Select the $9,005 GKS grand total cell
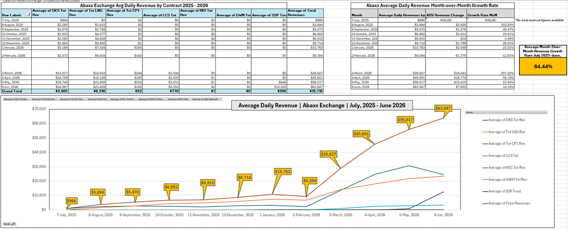This screenshot has width=568, height=230. click(50, 90)
